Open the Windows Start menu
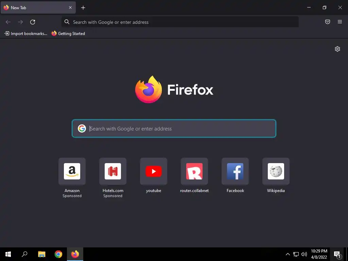Viewport: 348px width, 261px height. (8, 254)
